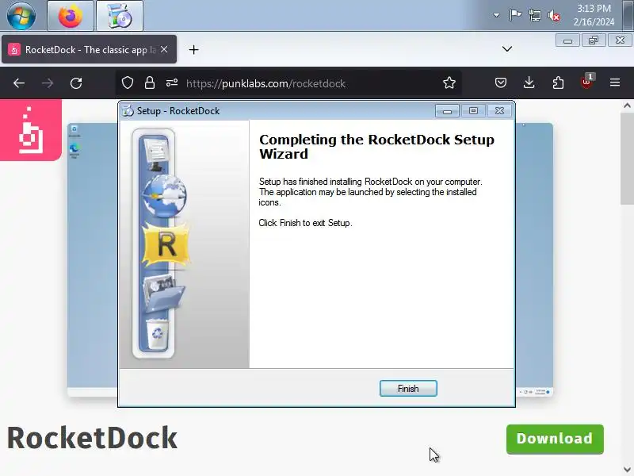Image resolution: width=634 pixels, height=476 pixels.
Task: Click the RocketDock page heading
Action: [92, 438]
